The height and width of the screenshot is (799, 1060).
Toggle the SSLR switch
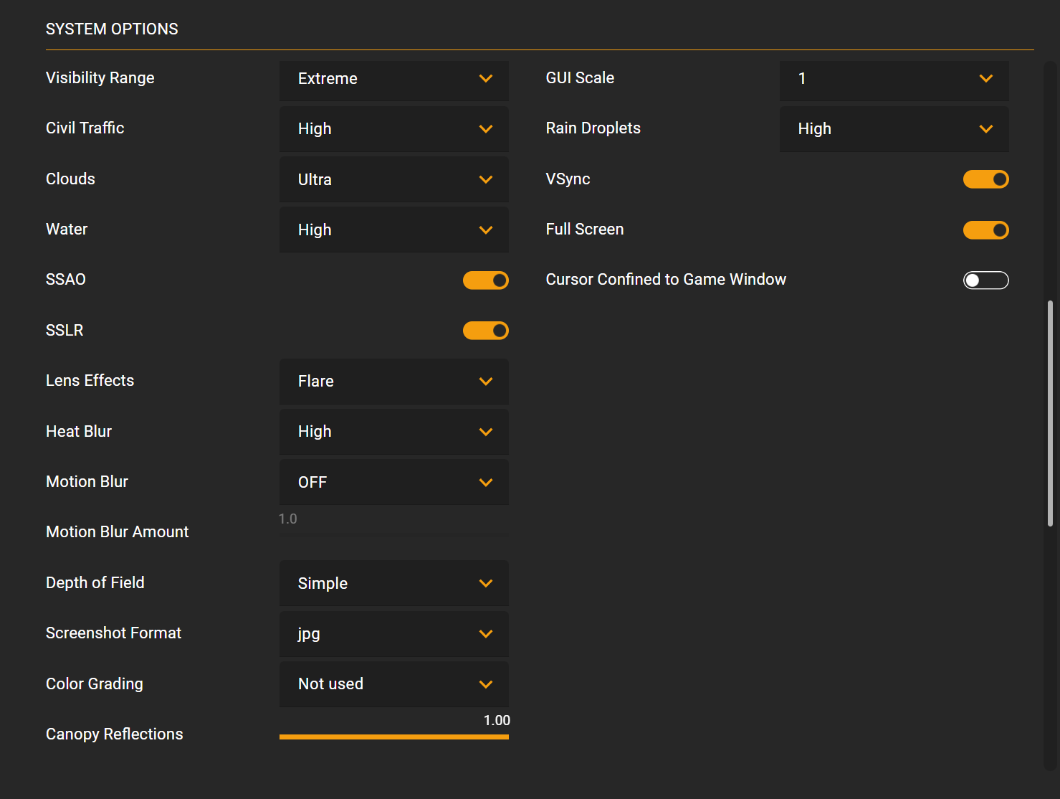[x=486, y=331]
